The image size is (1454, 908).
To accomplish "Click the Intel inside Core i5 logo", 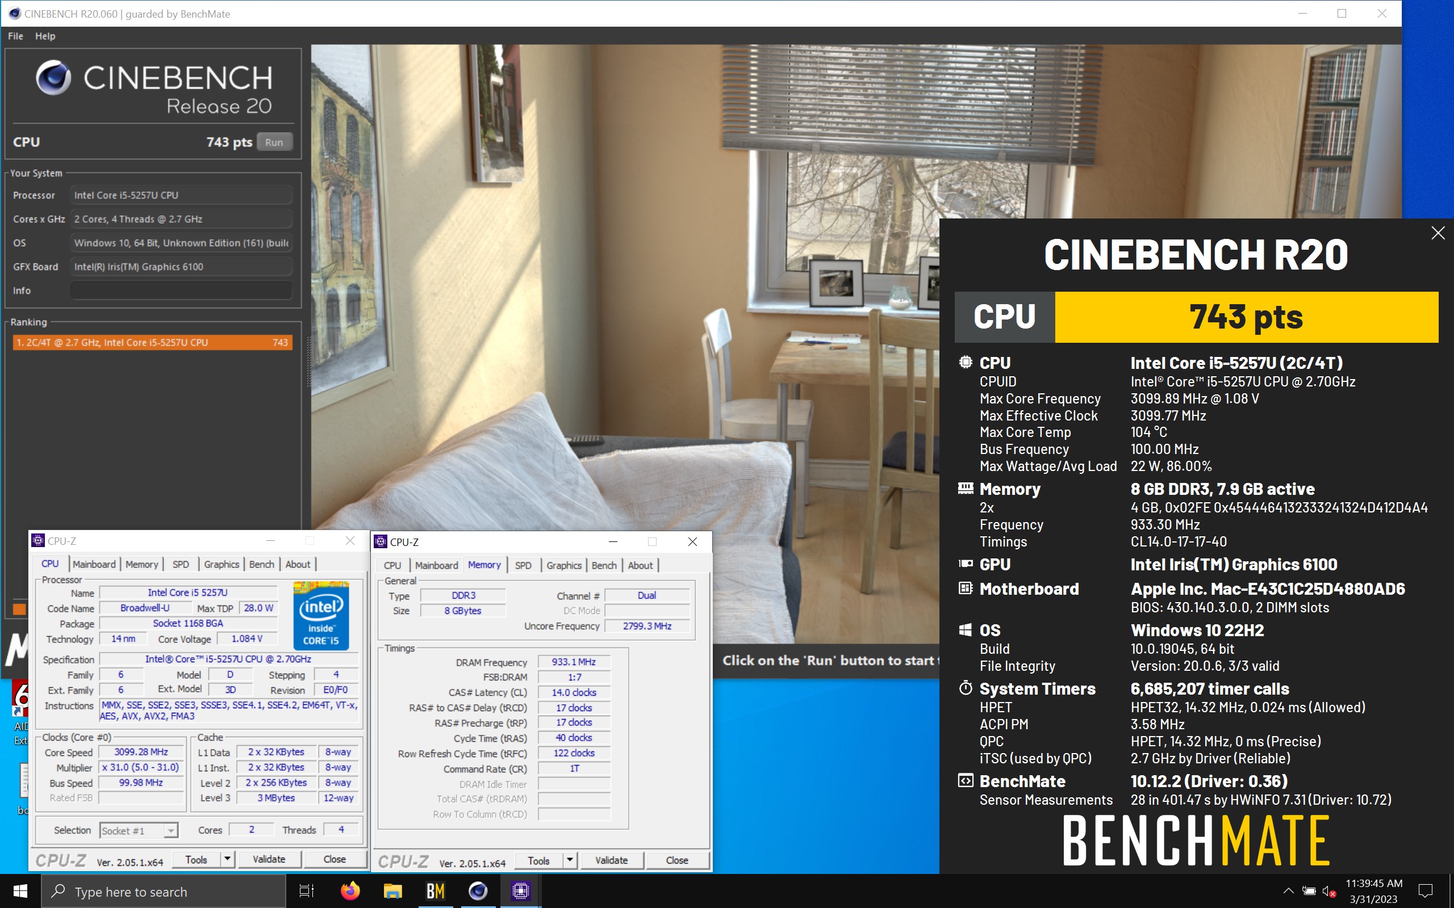I will click(x=321, y=615).
